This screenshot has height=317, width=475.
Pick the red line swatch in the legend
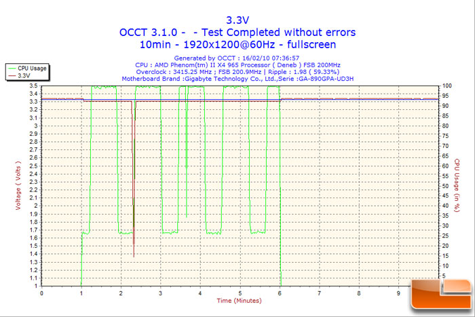12,76
